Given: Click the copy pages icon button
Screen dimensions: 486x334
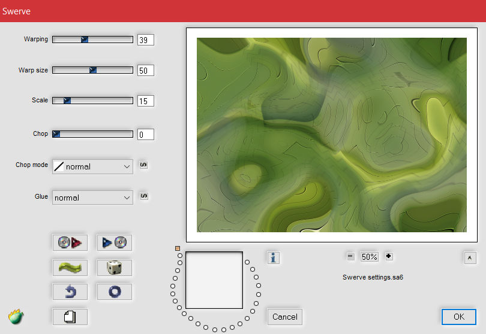Looking at the screenshot, I should coord(70,317).
